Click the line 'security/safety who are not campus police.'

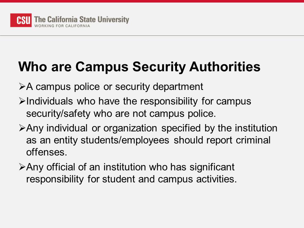(x=121, y=113)
